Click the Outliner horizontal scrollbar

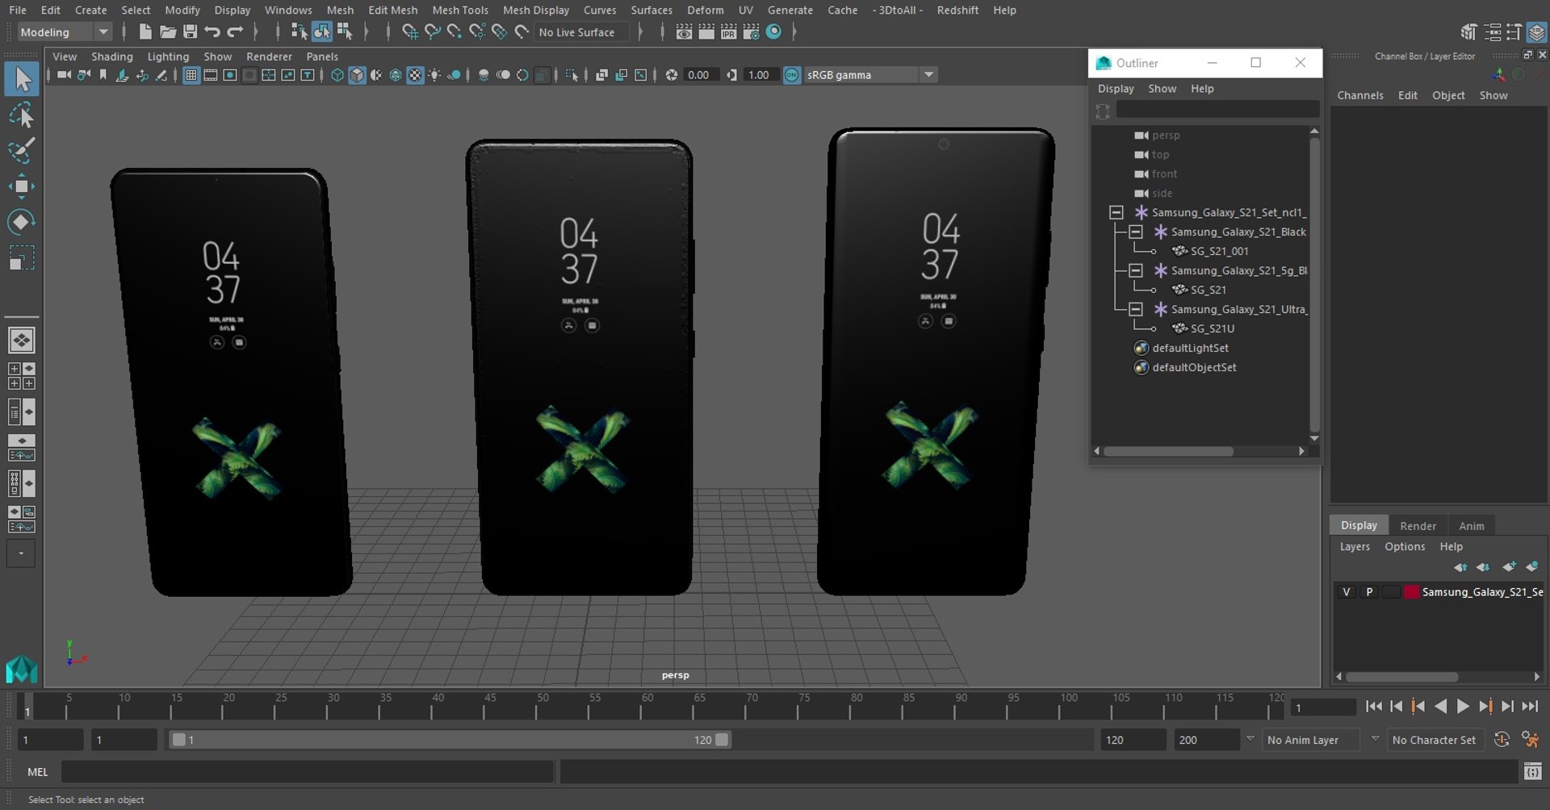point(1168,452)
